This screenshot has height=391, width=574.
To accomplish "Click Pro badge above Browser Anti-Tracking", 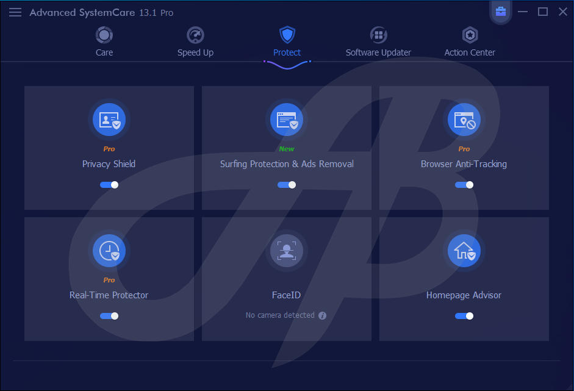I will 464,149.
